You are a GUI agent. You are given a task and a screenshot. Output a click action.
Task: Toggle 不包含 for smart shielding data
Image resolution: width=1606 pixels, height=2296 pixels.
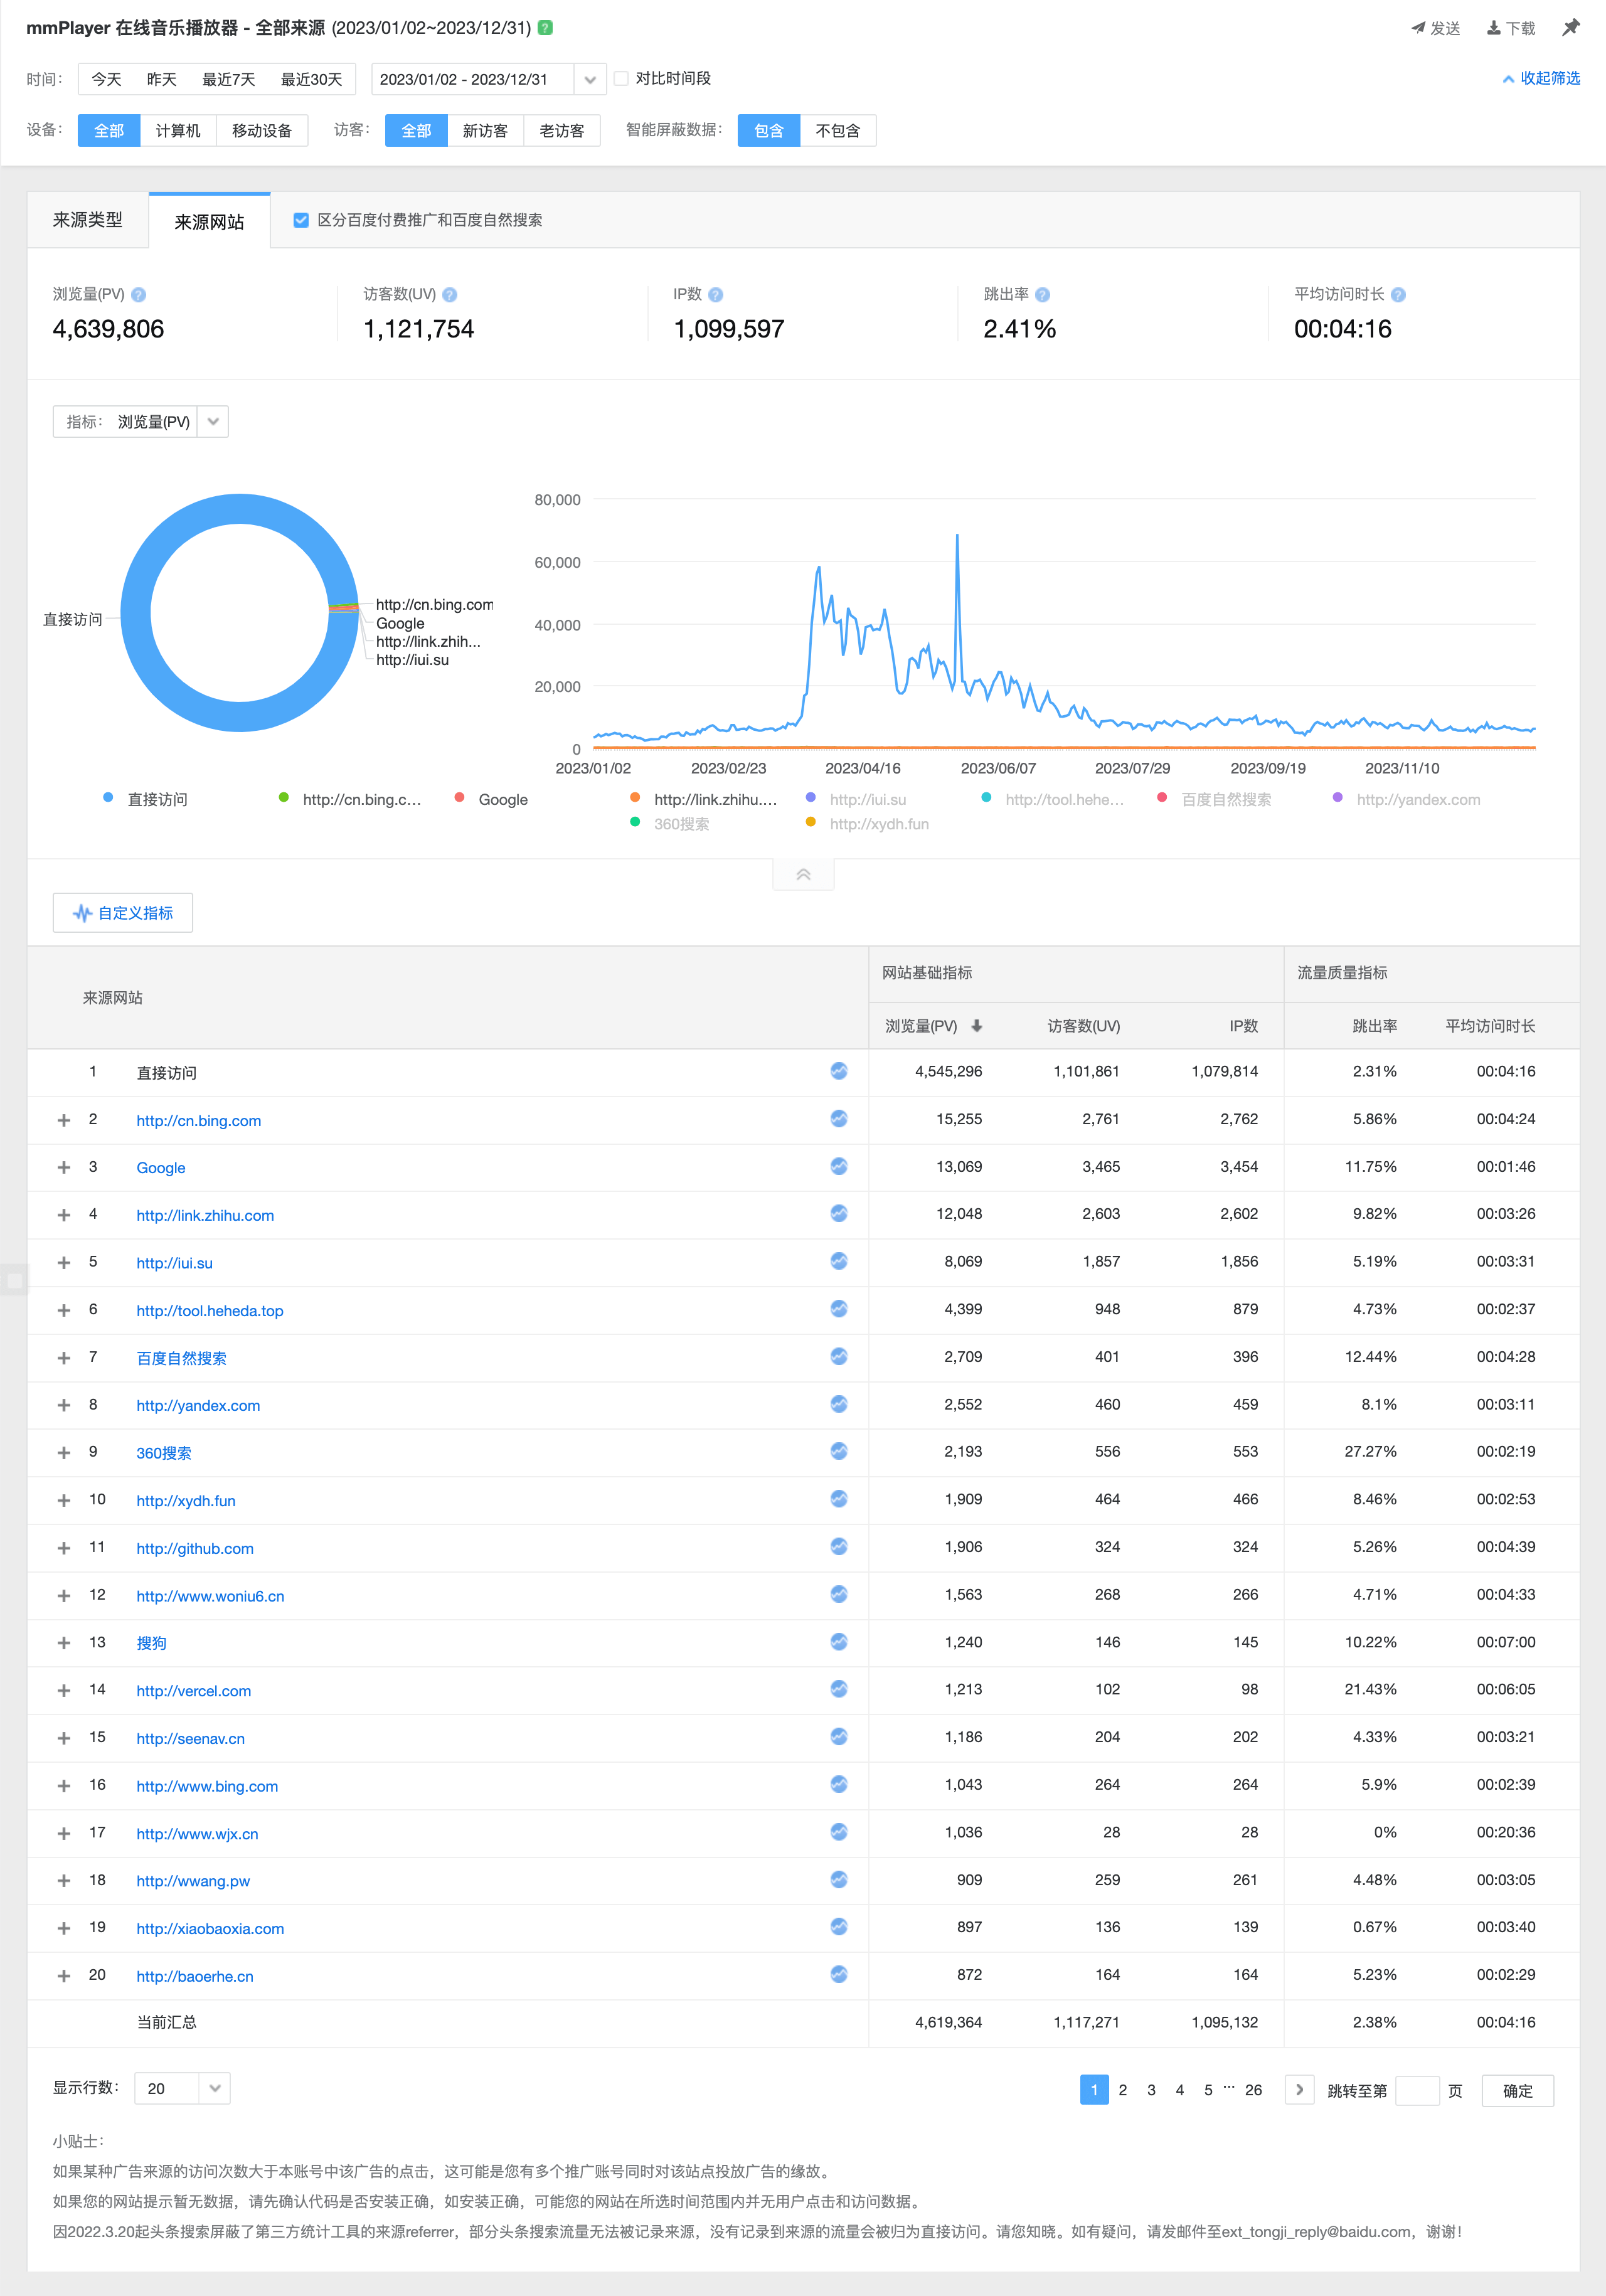coord(837,131)
